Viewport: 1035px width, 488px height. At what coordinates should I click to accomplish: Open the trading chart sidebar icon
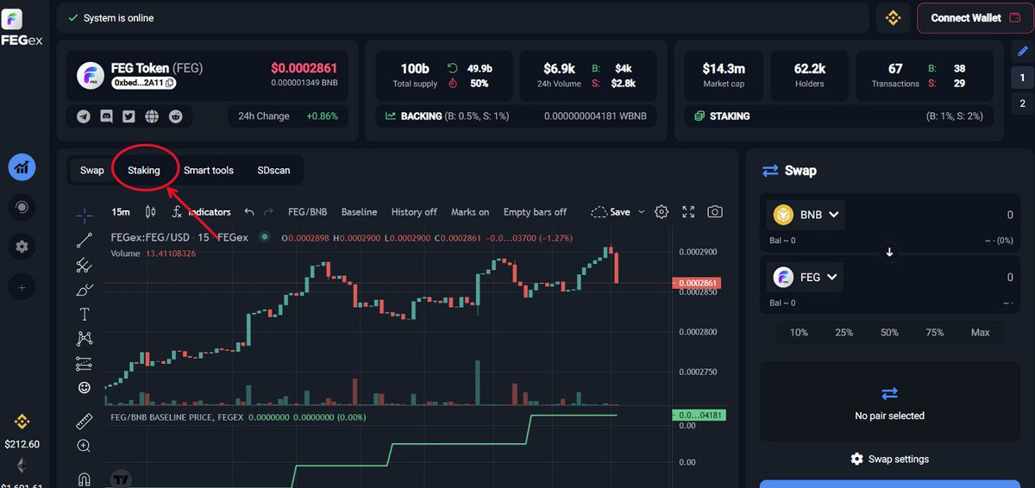pyautogui.click(x=22, y=167)
